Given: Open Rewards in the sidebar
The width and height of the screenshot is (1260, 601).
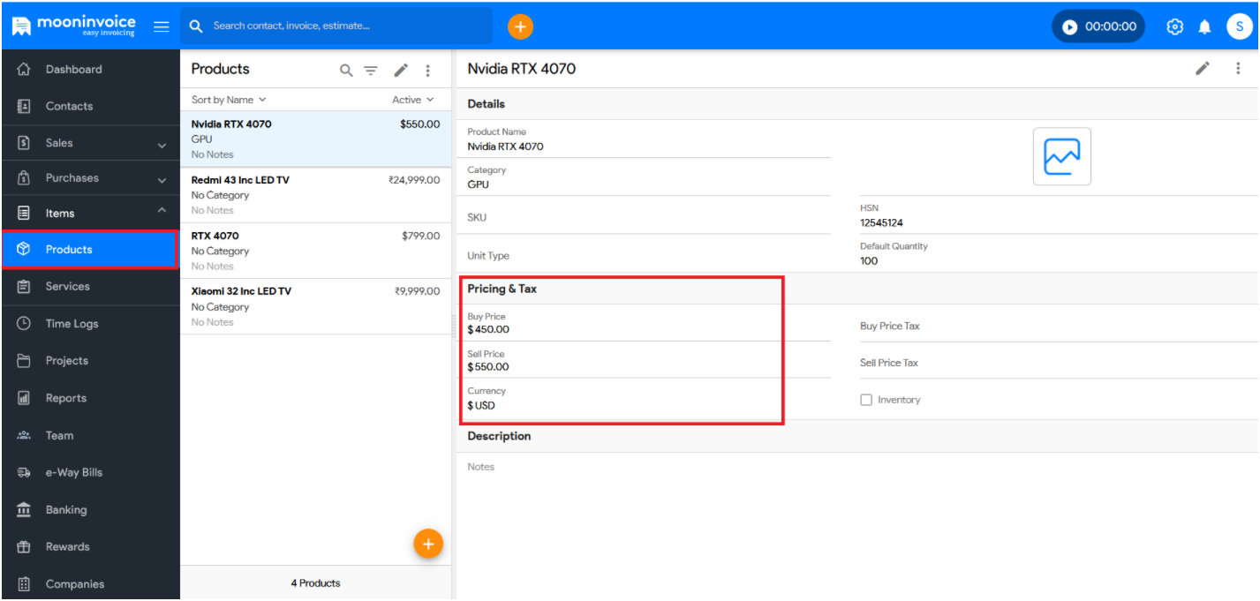Looking at the screenshot, I should click(90, 547).
